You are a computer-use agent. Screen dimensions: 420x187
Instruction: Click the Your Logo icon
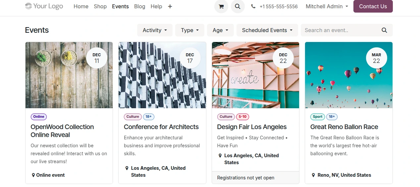click(x=44, y=6)
